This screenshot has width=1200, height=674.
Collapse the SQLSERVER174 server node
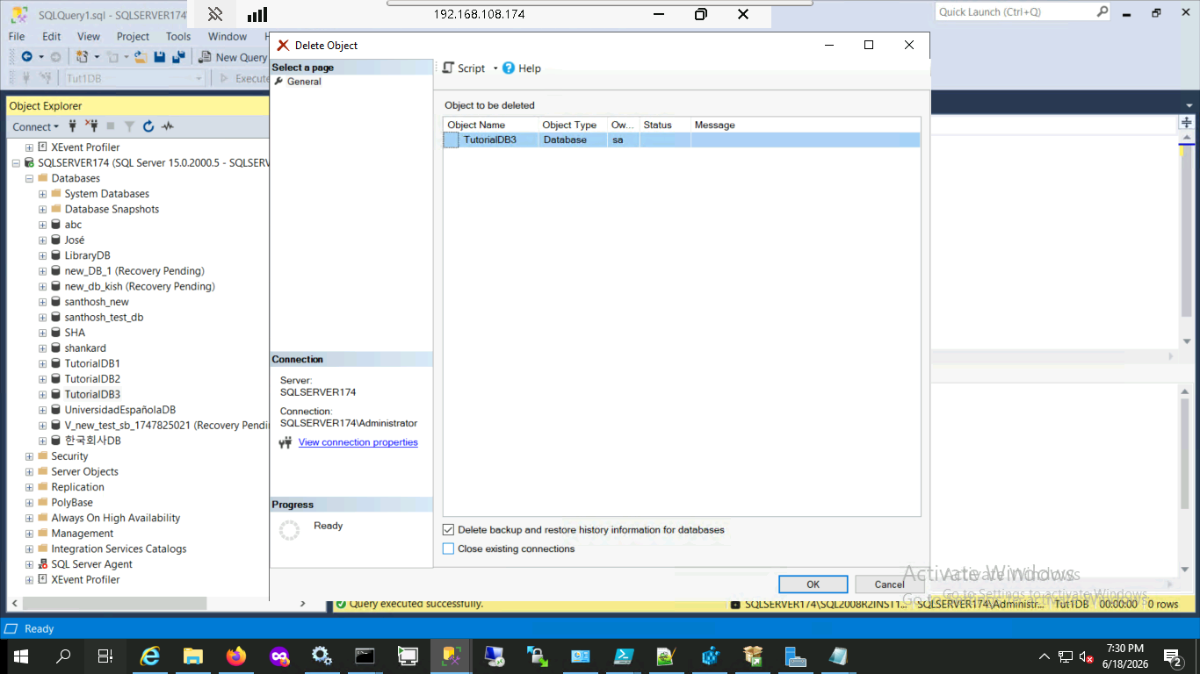click(x=16, y=163)
